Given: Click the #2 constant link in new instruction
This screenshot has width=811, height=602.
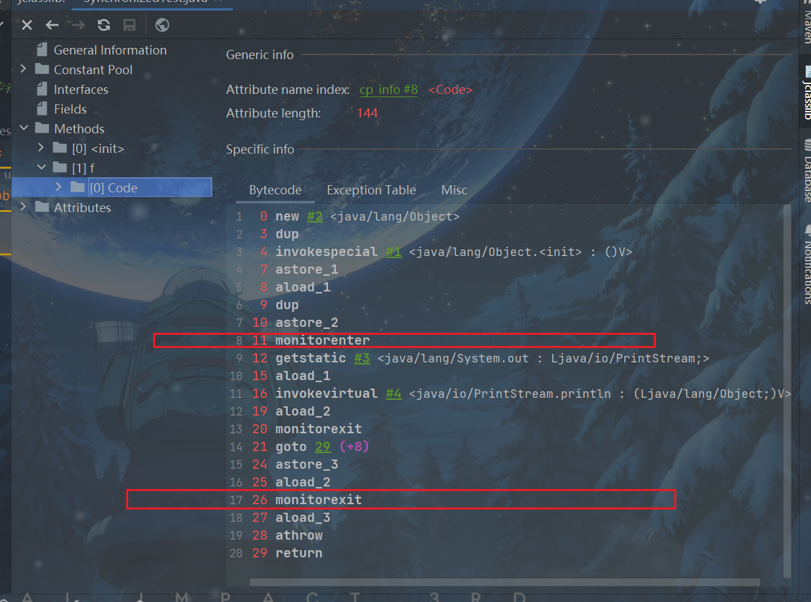Looking at the screenshot, I should point(315,217).
